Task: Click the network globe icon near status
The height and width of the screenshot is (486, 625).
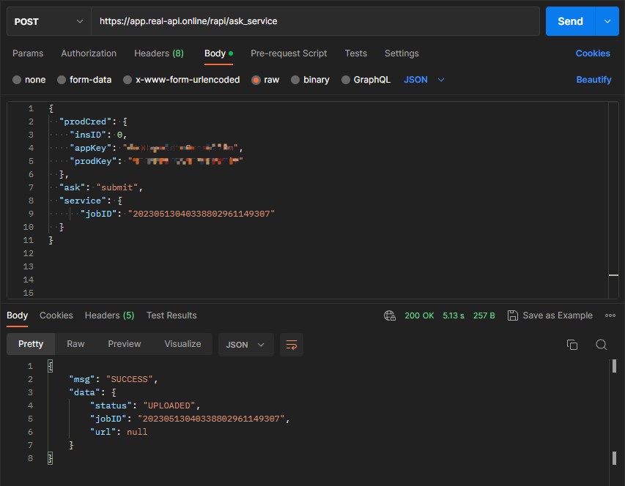Action: 390,315
